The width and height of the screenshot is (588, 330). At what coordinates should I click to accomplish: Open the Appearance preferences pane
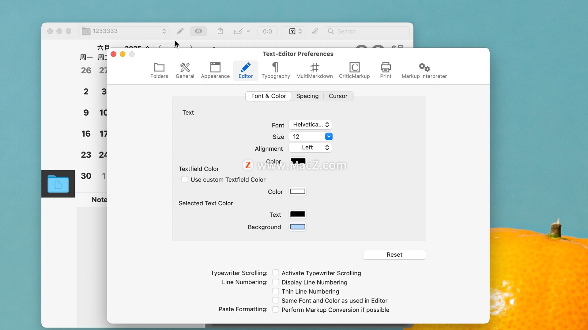click(215, 71)
